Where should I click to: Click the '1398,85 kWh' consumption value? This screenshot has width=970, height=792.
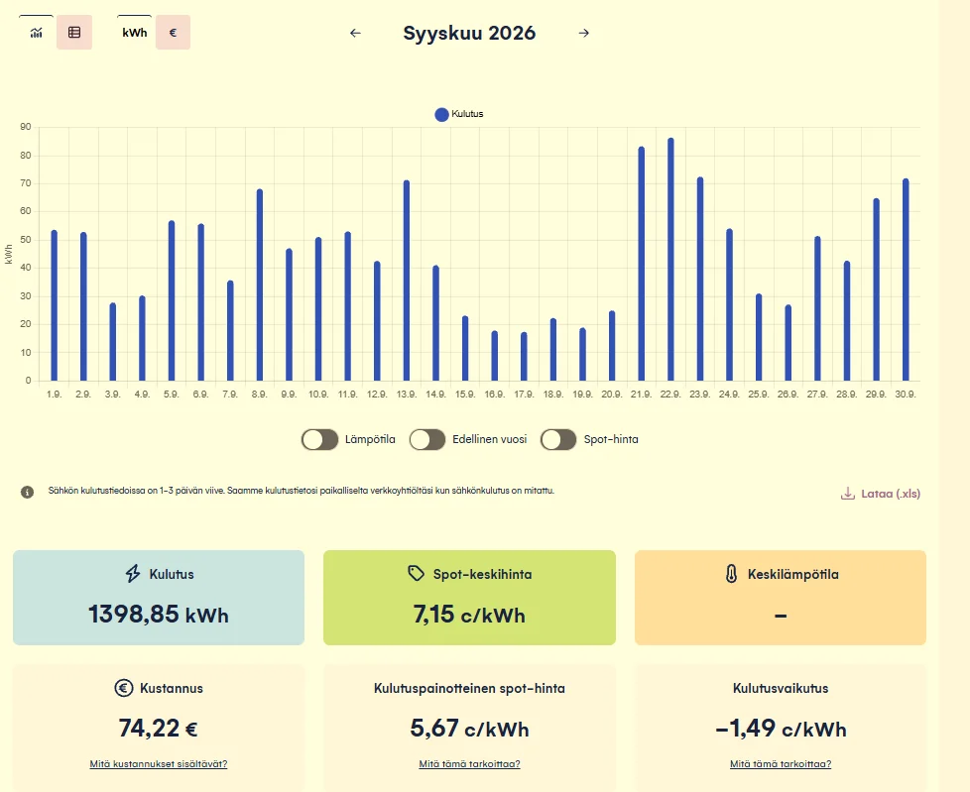coord(159,615)
